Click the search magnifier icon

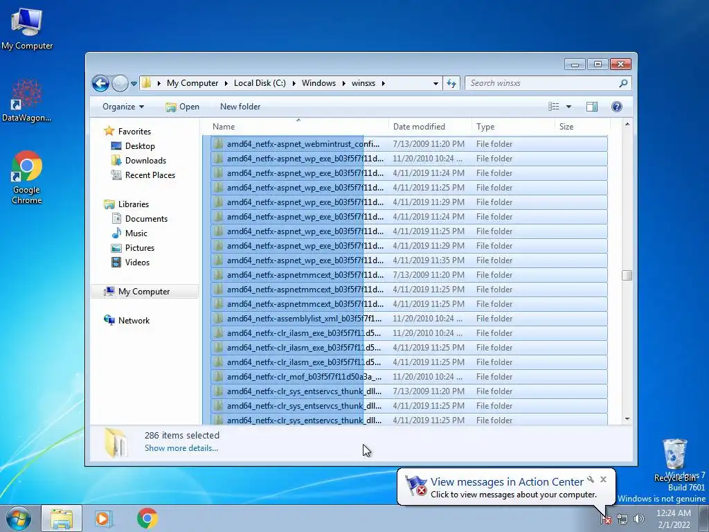pos(624,83)
